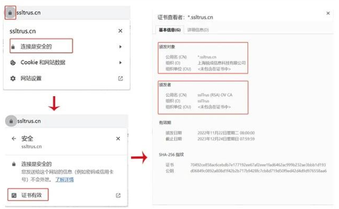Click the issuer organization value sslTrus
The height and width of the screenshot is (209, 339).
click(203, 101)
